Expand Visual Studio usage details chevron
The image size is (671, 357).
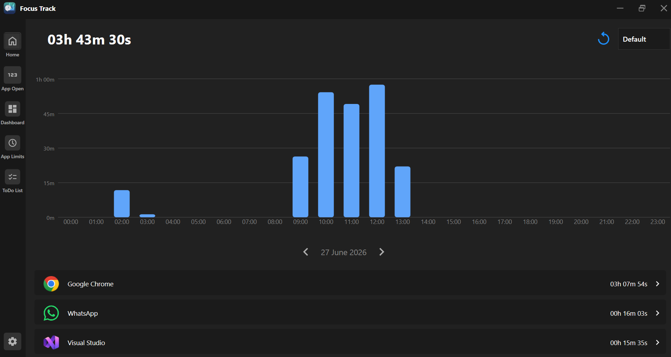[657, 343]
